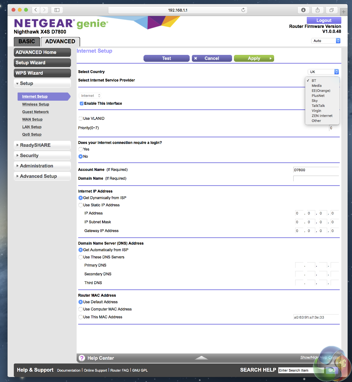Screen dimensions: 352x382
Task: Expand the ReadySHARE section
Action: pyautogui.click(x=42, y=145)
